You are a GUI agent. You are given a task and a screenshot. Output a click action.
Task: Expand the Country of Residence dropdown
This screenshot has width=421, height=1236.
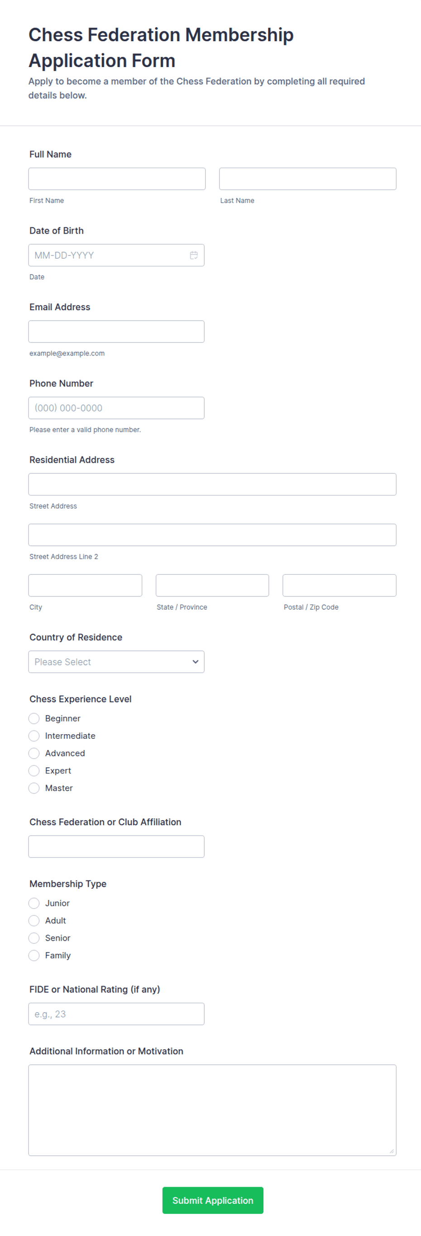pyautogui.click(x=116, y=662)
